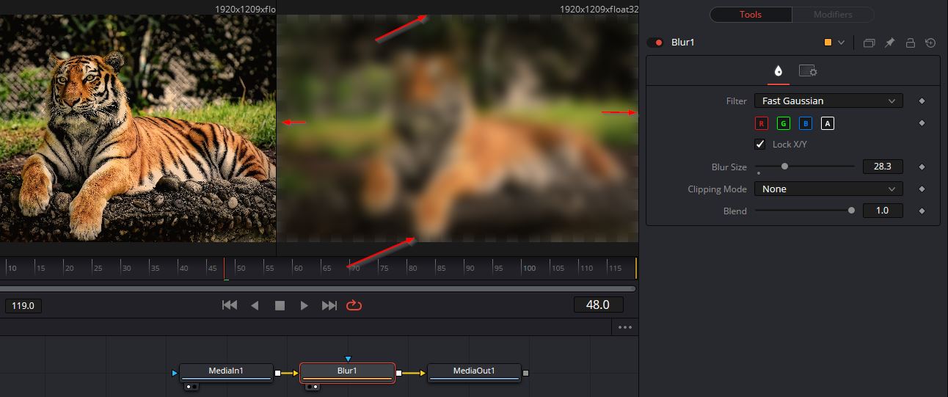The height and width of the screenshot is (397, 948).
Task: Click the versions icon in Blur1 header
Action: click(869, 43)
